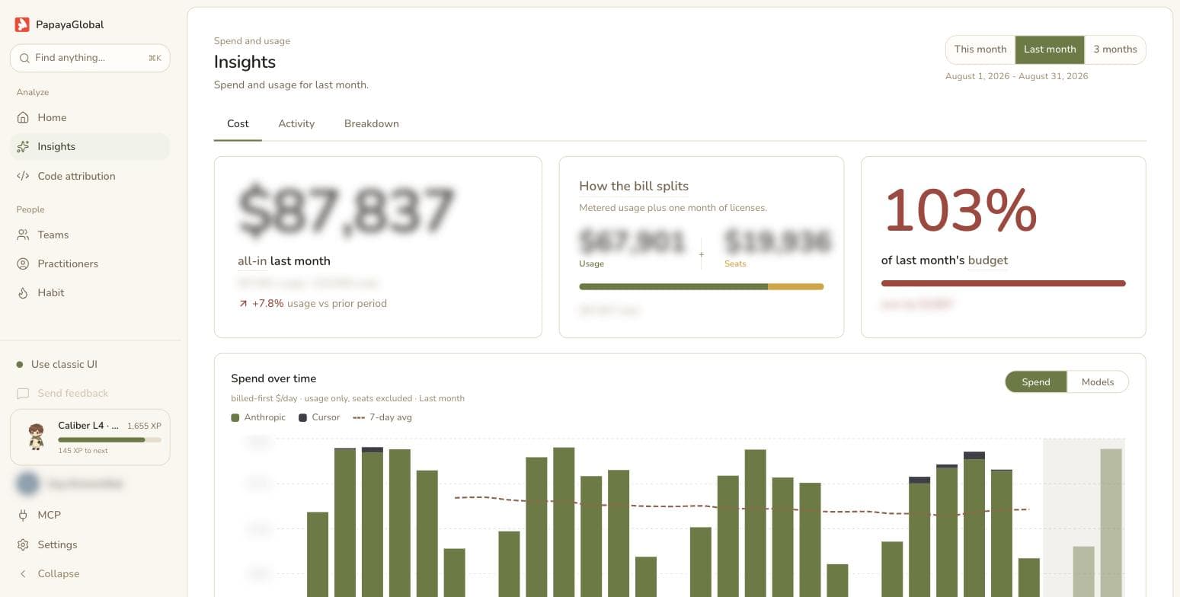Click the Send feedback link
This screenshot has width=1180, height=597.
[x=90, y=393]
